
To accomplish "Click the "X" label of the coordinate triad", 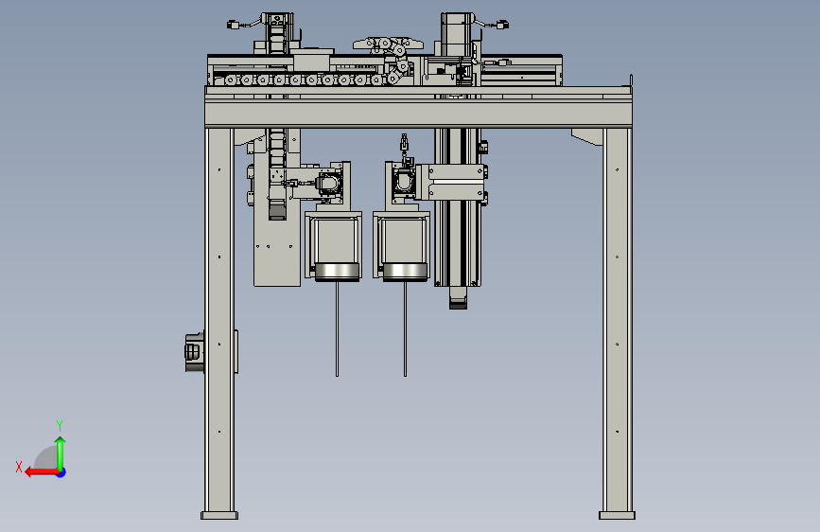I will (19, 467).
